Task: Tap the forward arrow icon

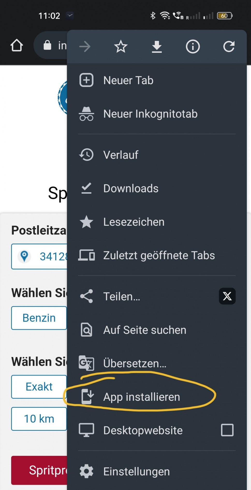Action: pos(85,47)
